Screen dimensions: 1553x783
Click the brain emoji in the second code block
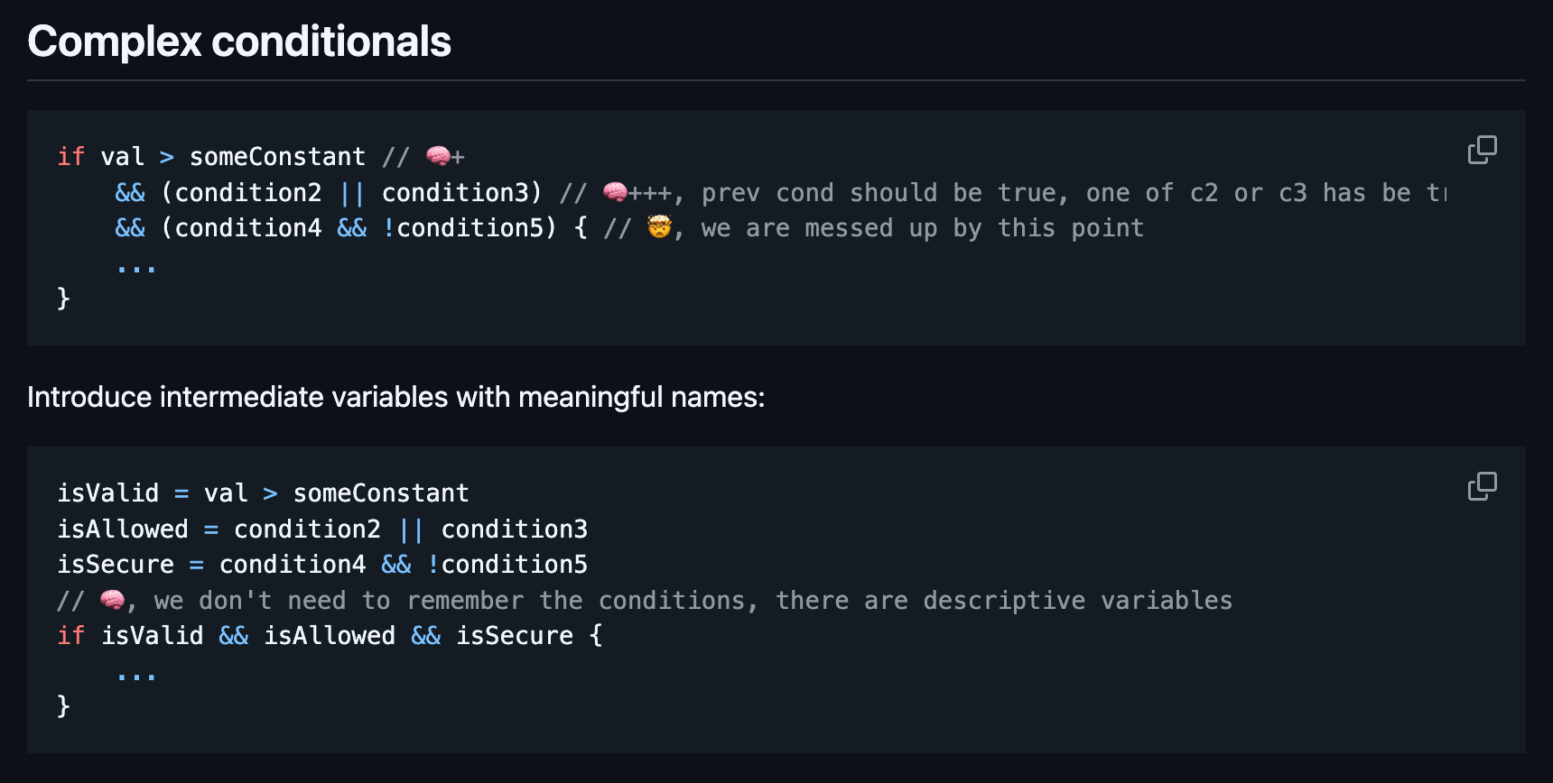pos(112,600)
